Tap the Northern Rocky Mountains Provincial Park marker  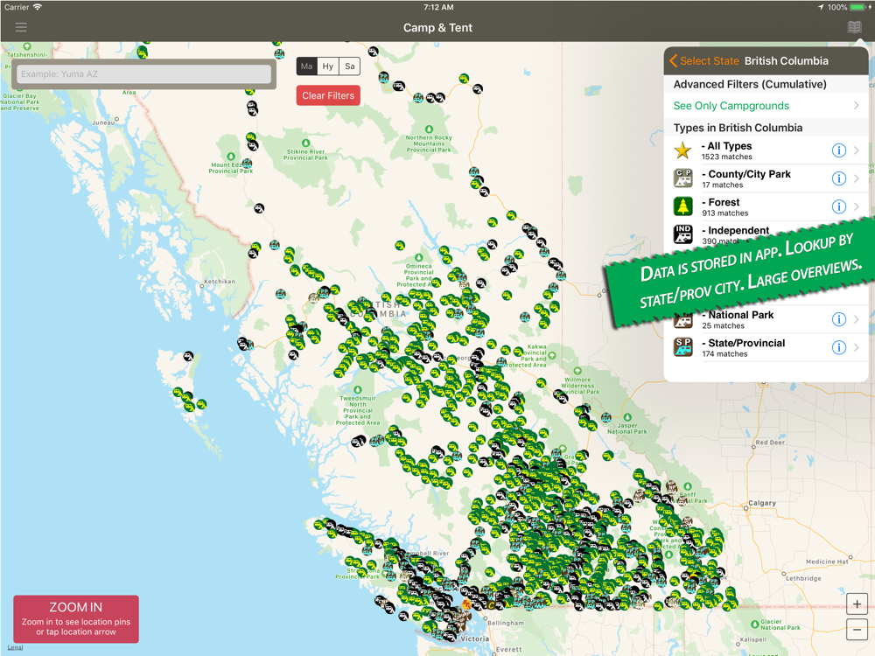click(429, 129)
